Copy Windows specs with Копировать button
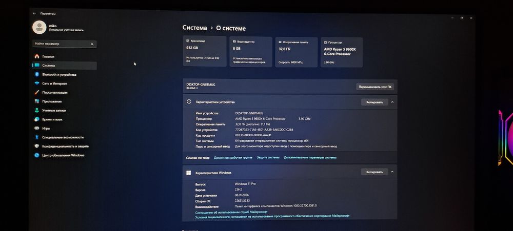513x231 pixels. point(374,172)
